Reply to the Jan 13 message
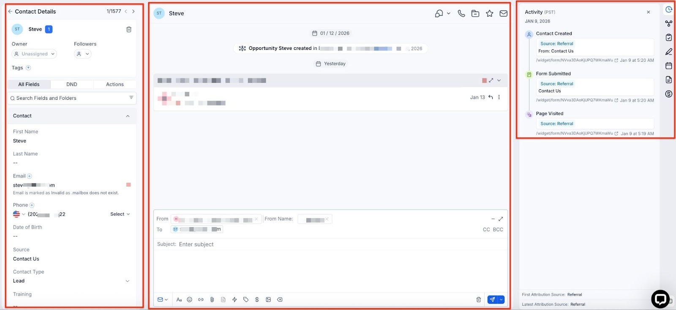 [491, 97]
